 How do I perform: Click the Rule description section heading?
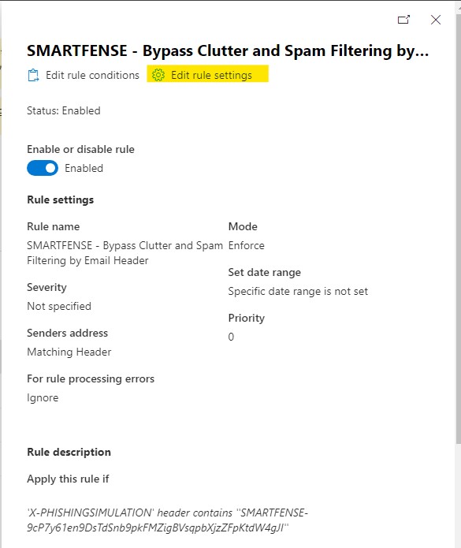(69, 452)
